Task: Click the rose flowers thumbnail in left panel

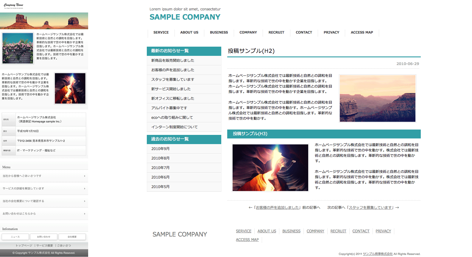Action: (18, 48)
